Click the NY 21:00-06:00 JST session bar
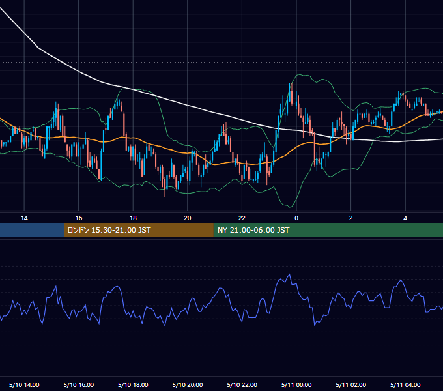The height and width of the screenshot is (391, 443). 328,230
